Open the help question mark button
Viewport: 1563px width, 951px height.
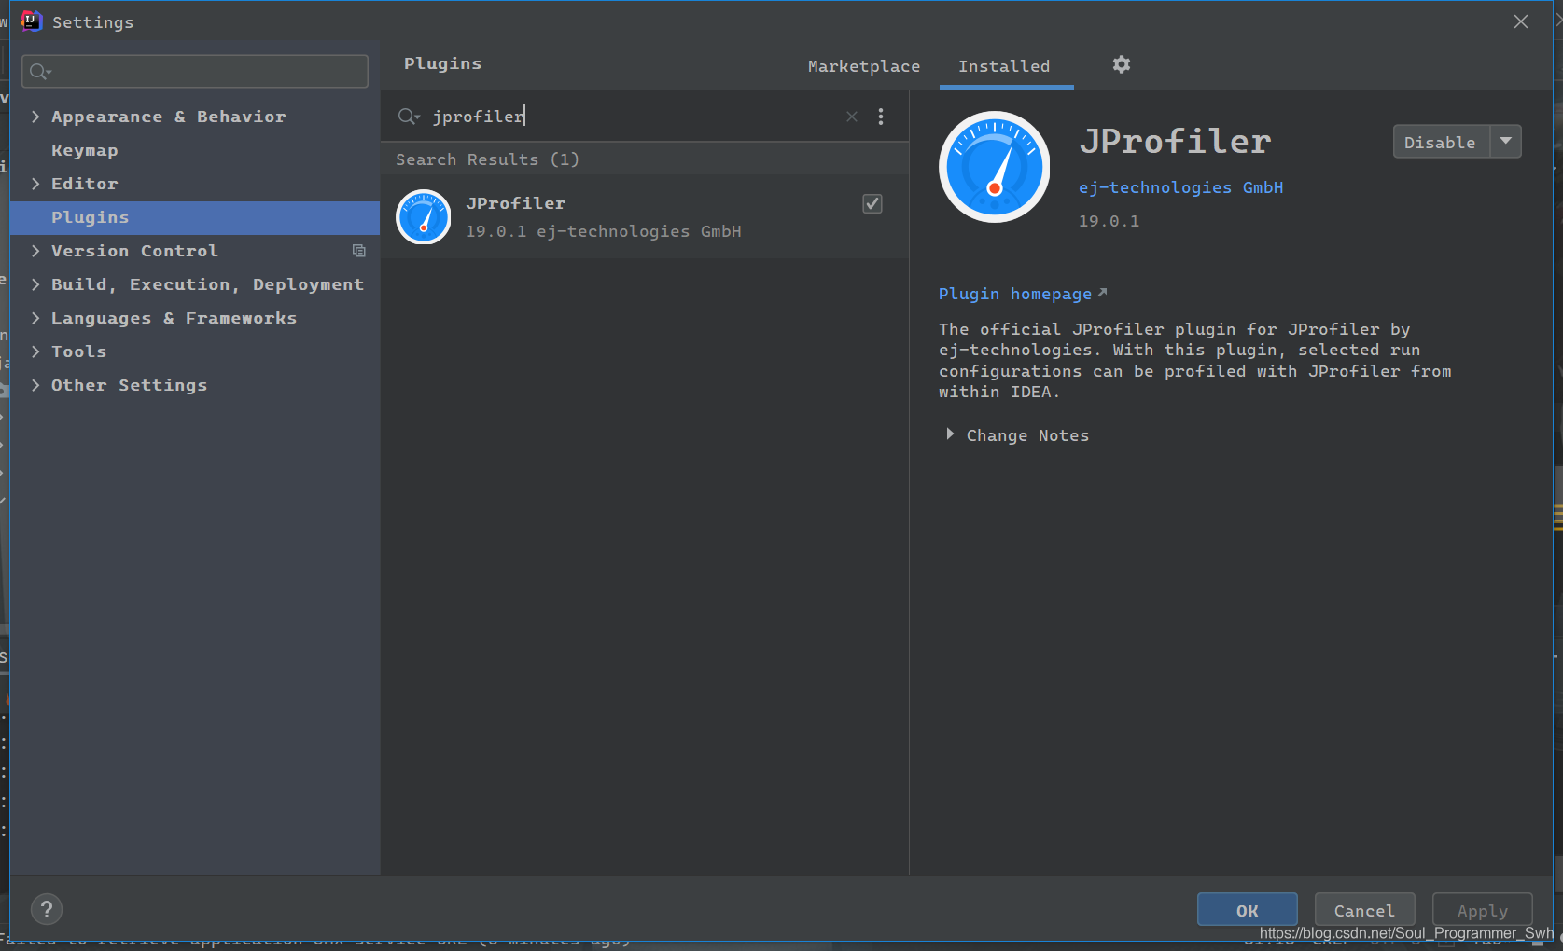(x=47, y=909)
